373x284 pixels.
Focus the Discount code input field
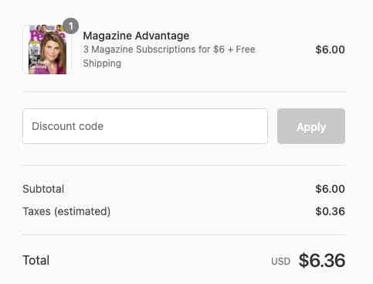[x=145, y=126]
